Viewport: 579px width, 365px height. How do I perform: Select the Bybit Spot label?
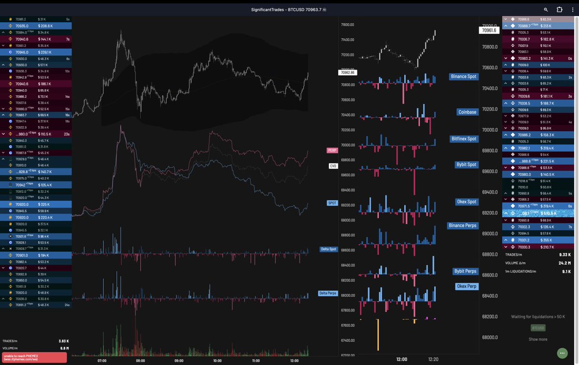pyautogui.click(x=467, y=164)
